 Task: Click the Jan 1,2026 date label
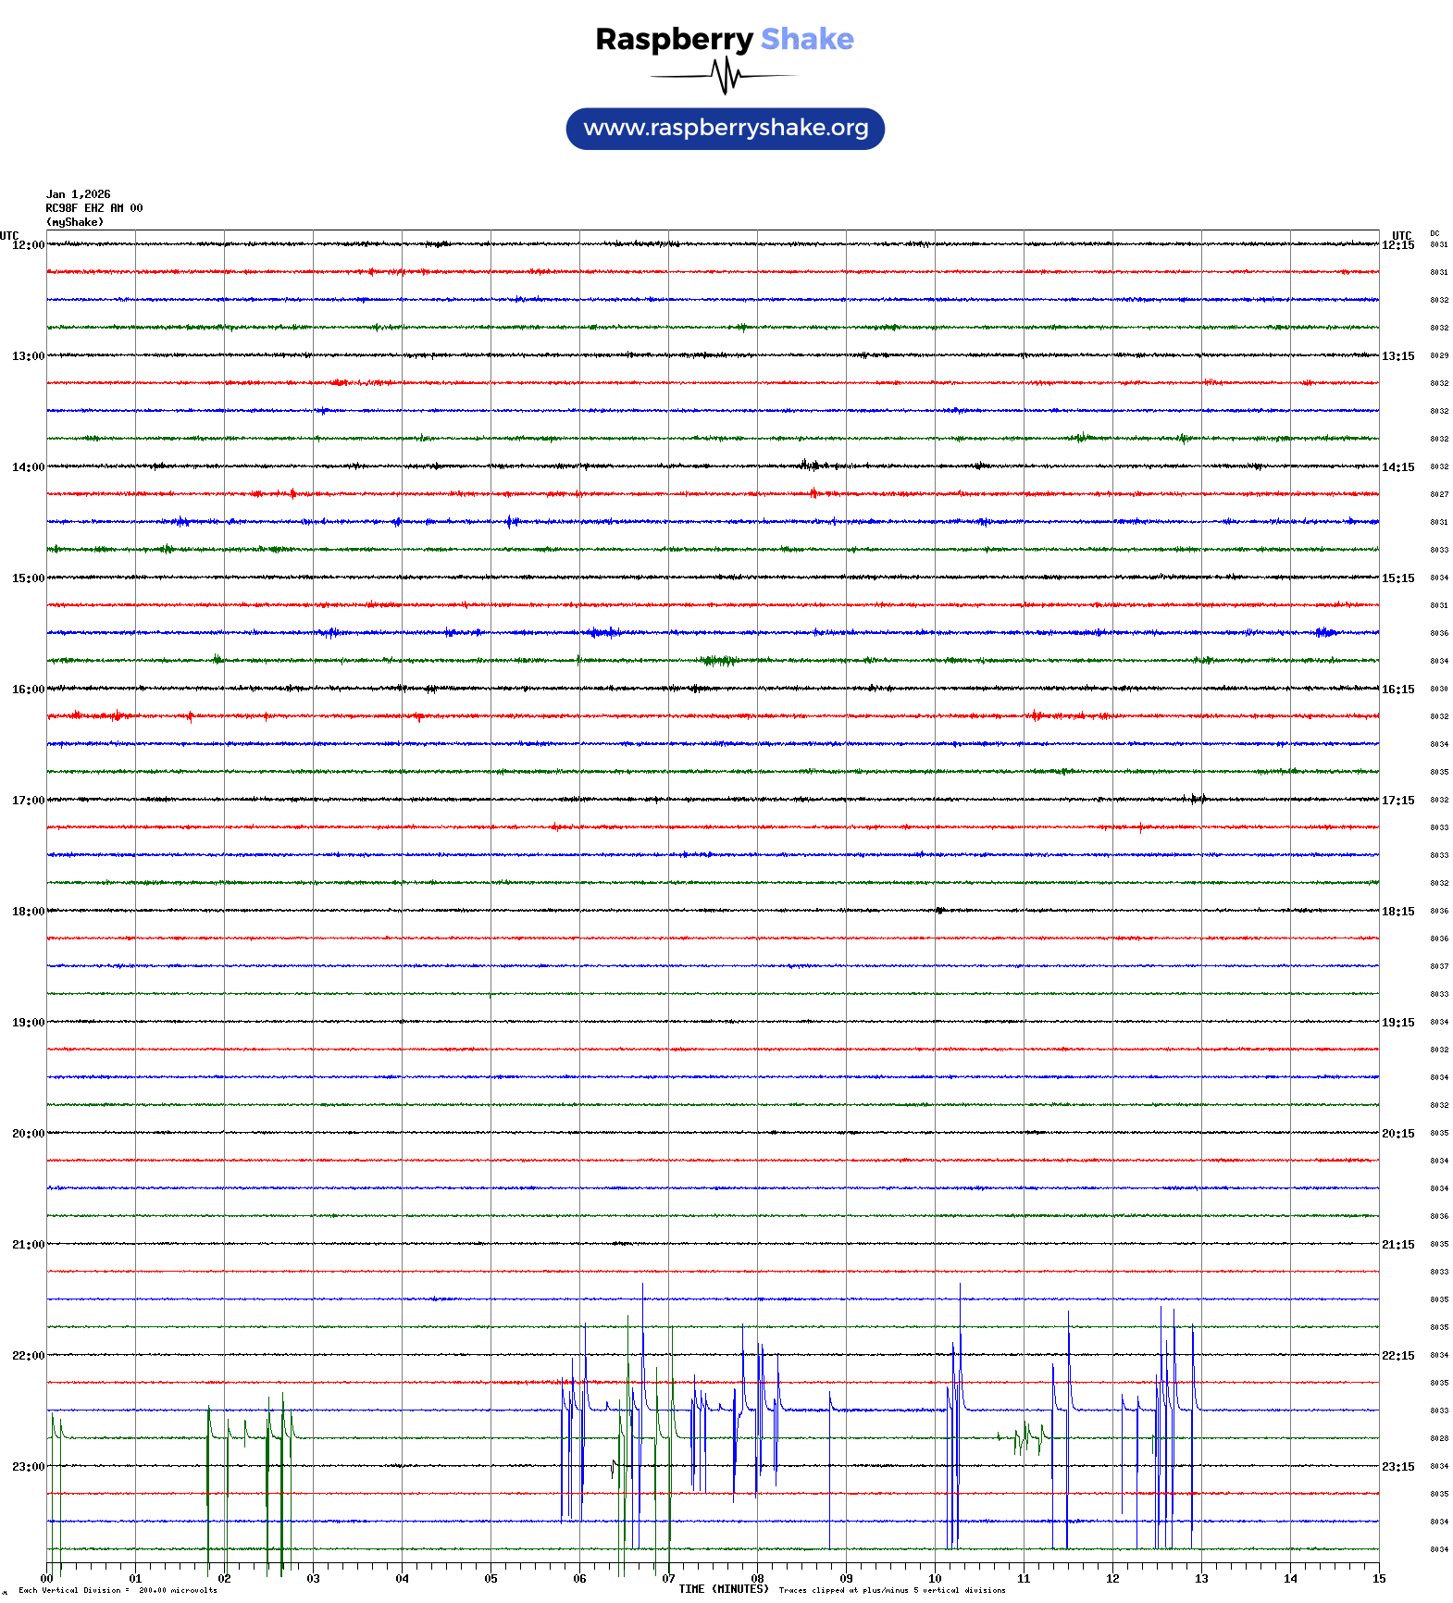(79, 194)
